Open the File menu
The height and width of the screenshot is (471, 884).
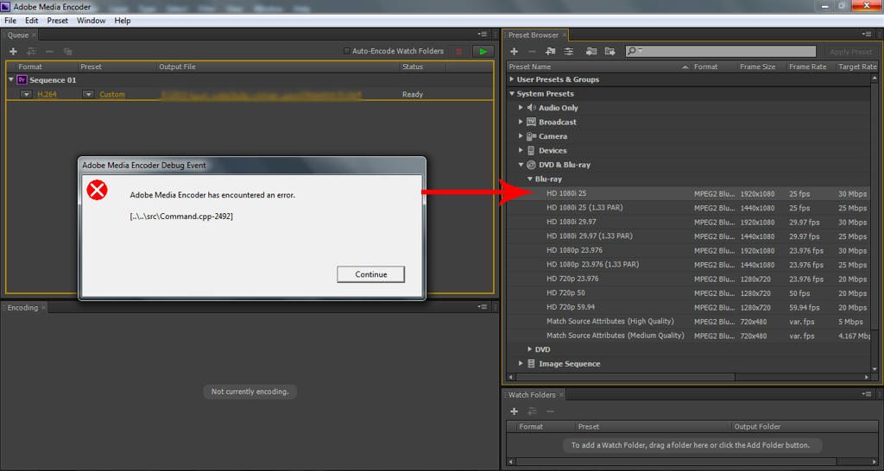10,21
